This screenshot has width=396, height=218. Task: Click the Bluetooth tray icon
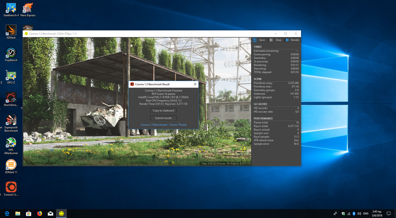[354, 213]
